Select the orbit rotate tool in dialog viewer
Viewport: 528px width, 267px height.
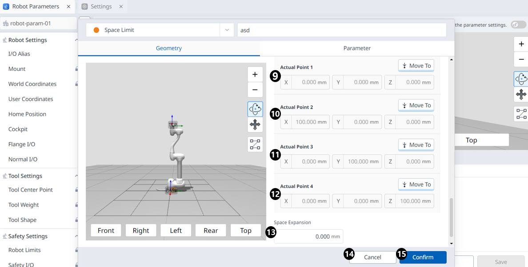(255, 109)
